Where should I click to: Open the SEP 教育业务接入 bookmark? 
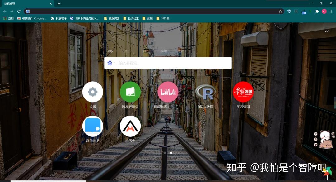pyautogui.click(x=84, y=18)
